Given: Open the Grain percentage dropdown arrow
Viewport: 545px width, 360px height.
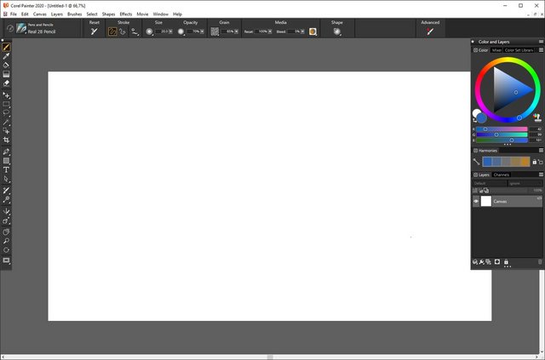Looking at the screenshot, I should click(237, 31).
